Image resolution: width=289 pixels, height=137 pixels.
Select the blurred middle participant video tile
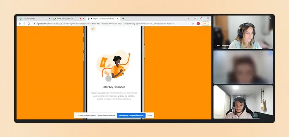coord(243,67)
